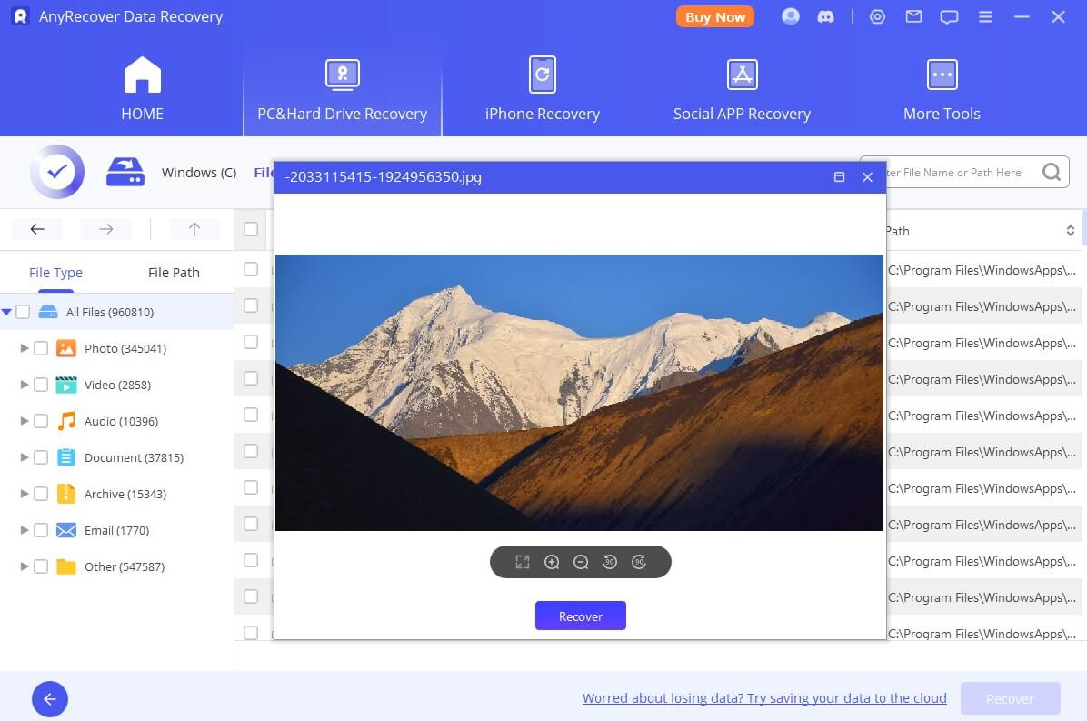Open the cloud saving data link
This screenshot has height=721, width=1087.
click(764, 698)
